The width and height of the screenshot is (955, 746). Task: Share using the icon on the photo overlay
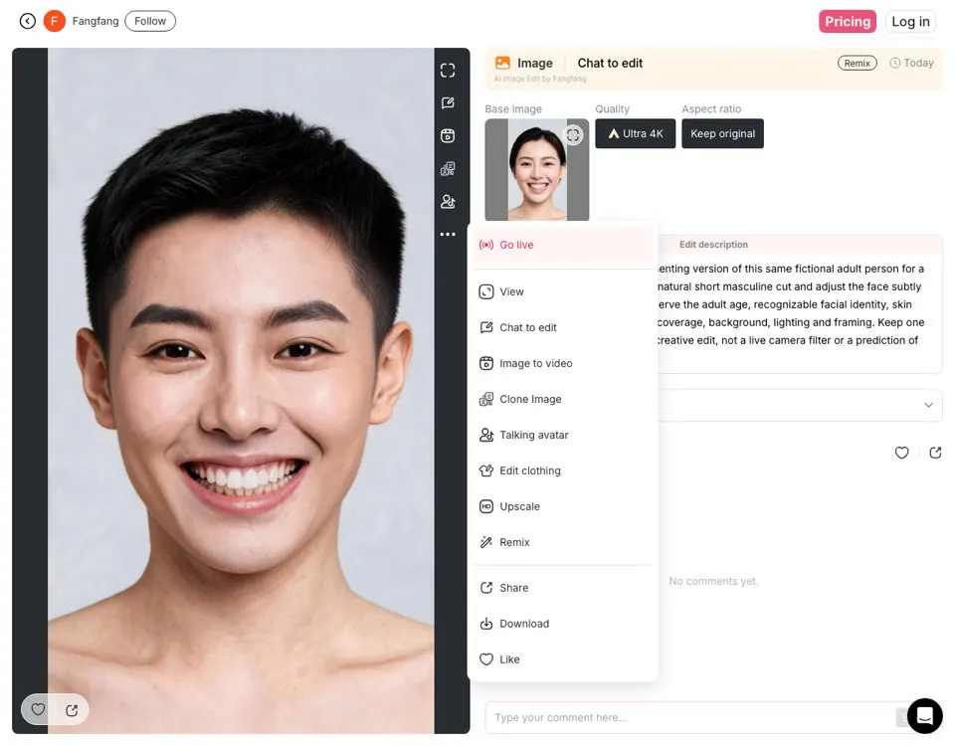point(72,710)
